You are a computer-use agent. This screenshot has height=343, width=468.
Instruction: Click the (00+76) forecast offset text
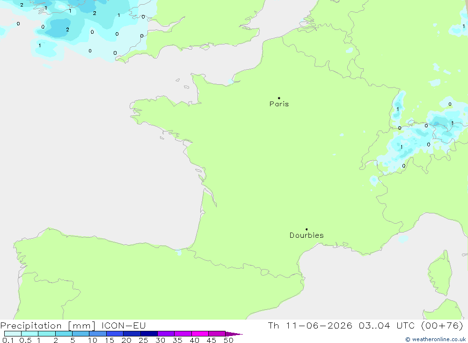pos(442,325)
